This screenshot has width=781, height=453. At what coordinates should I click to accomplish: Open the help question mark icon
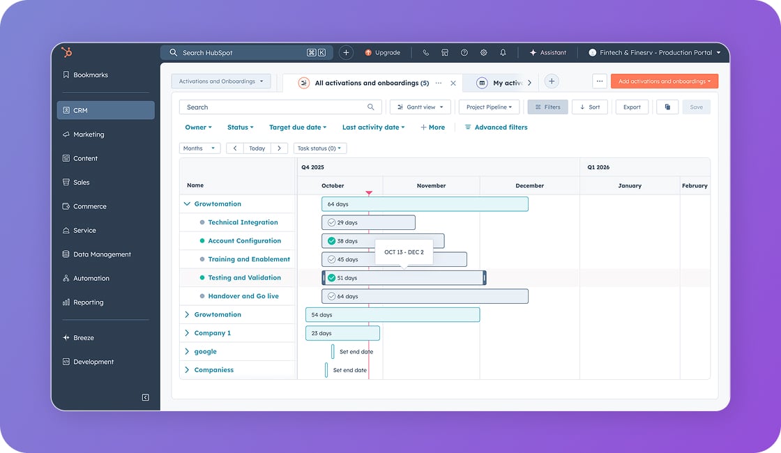point(464,53)
